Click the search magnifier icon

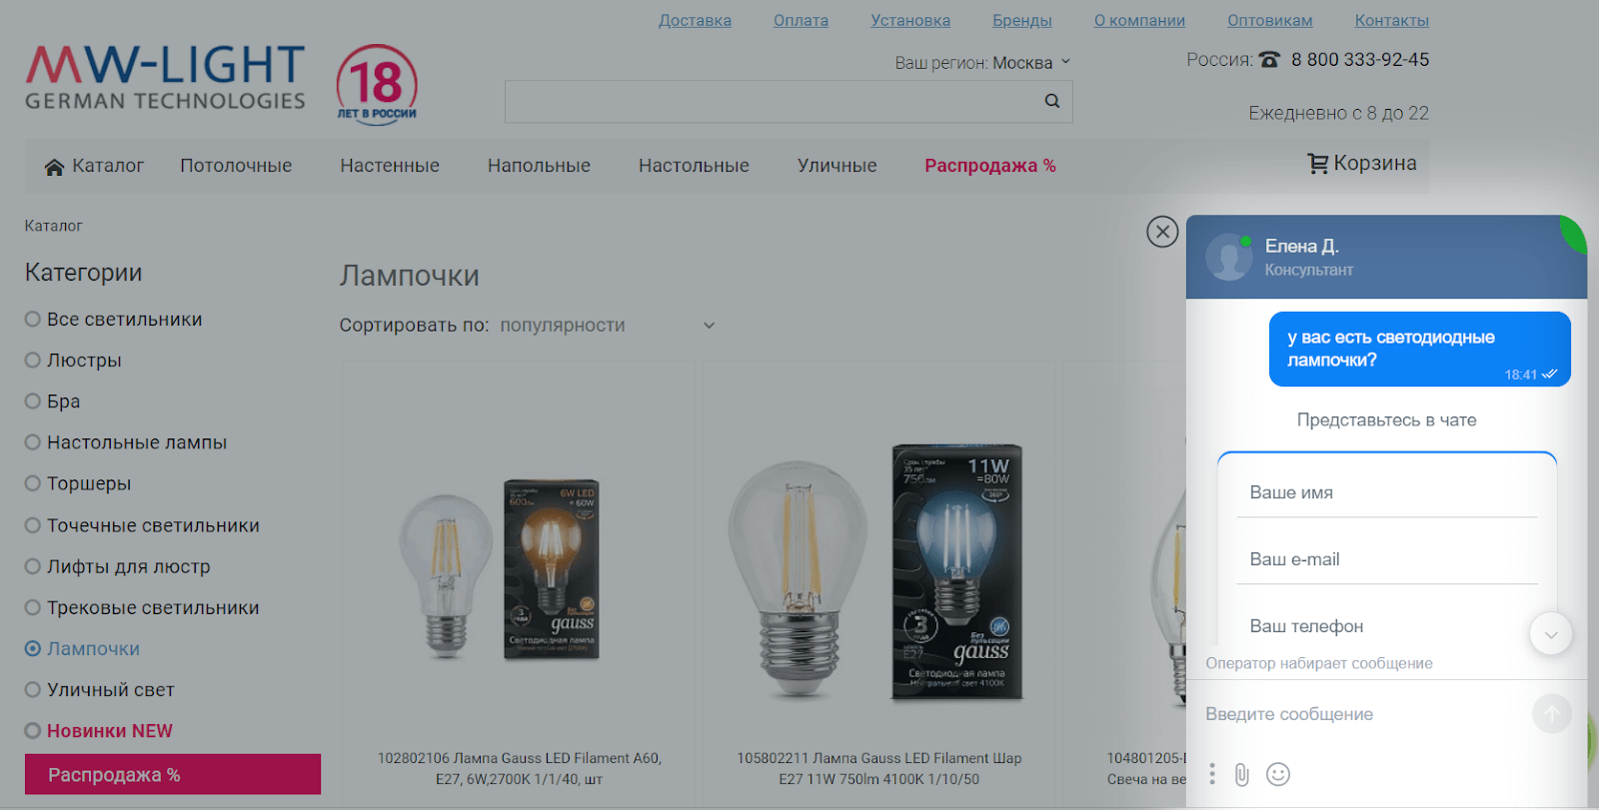click(x=1051, y=101)
